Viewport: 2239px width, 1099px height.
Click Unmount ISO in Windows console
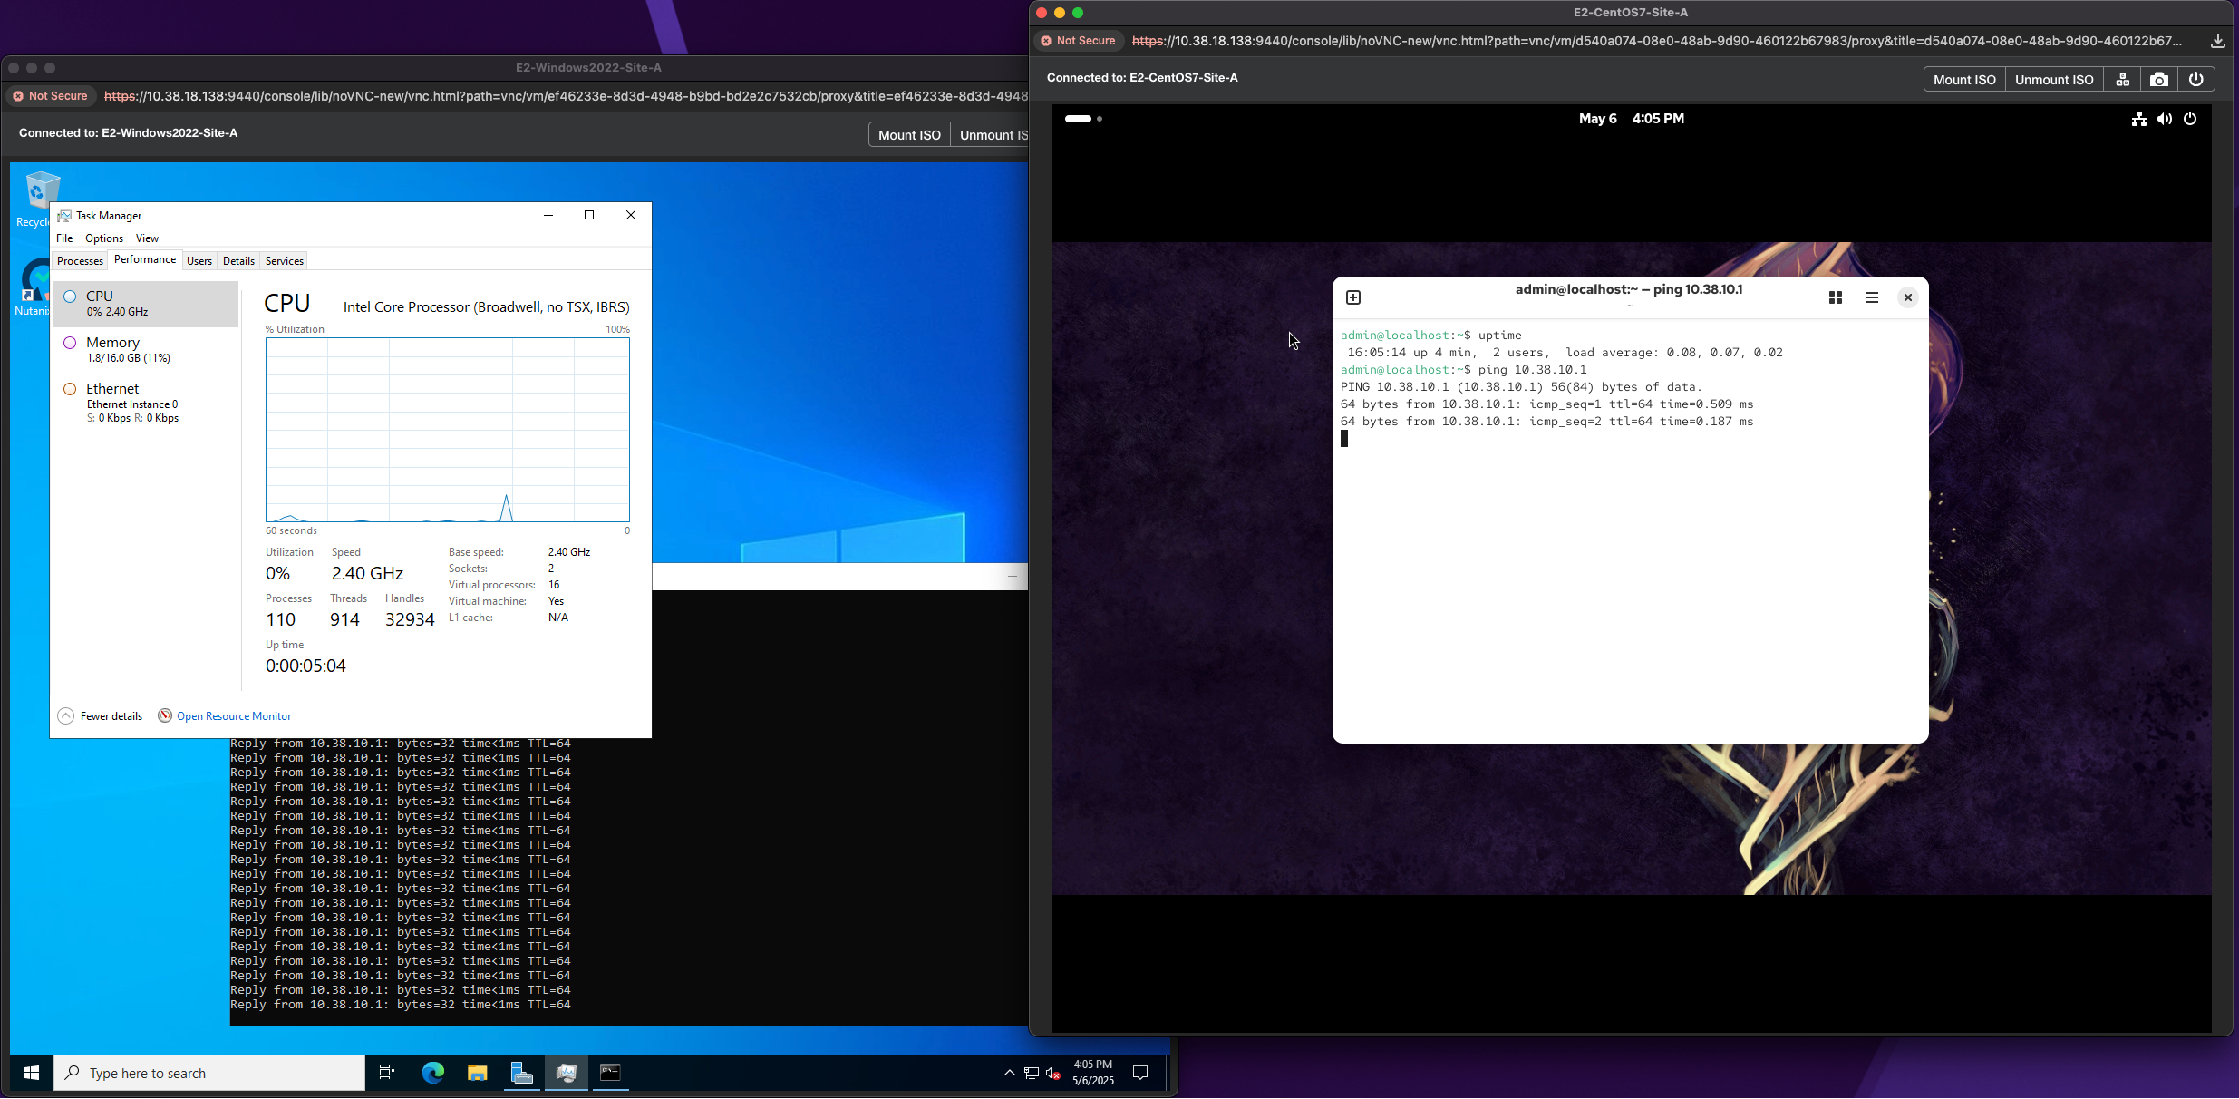990,135
